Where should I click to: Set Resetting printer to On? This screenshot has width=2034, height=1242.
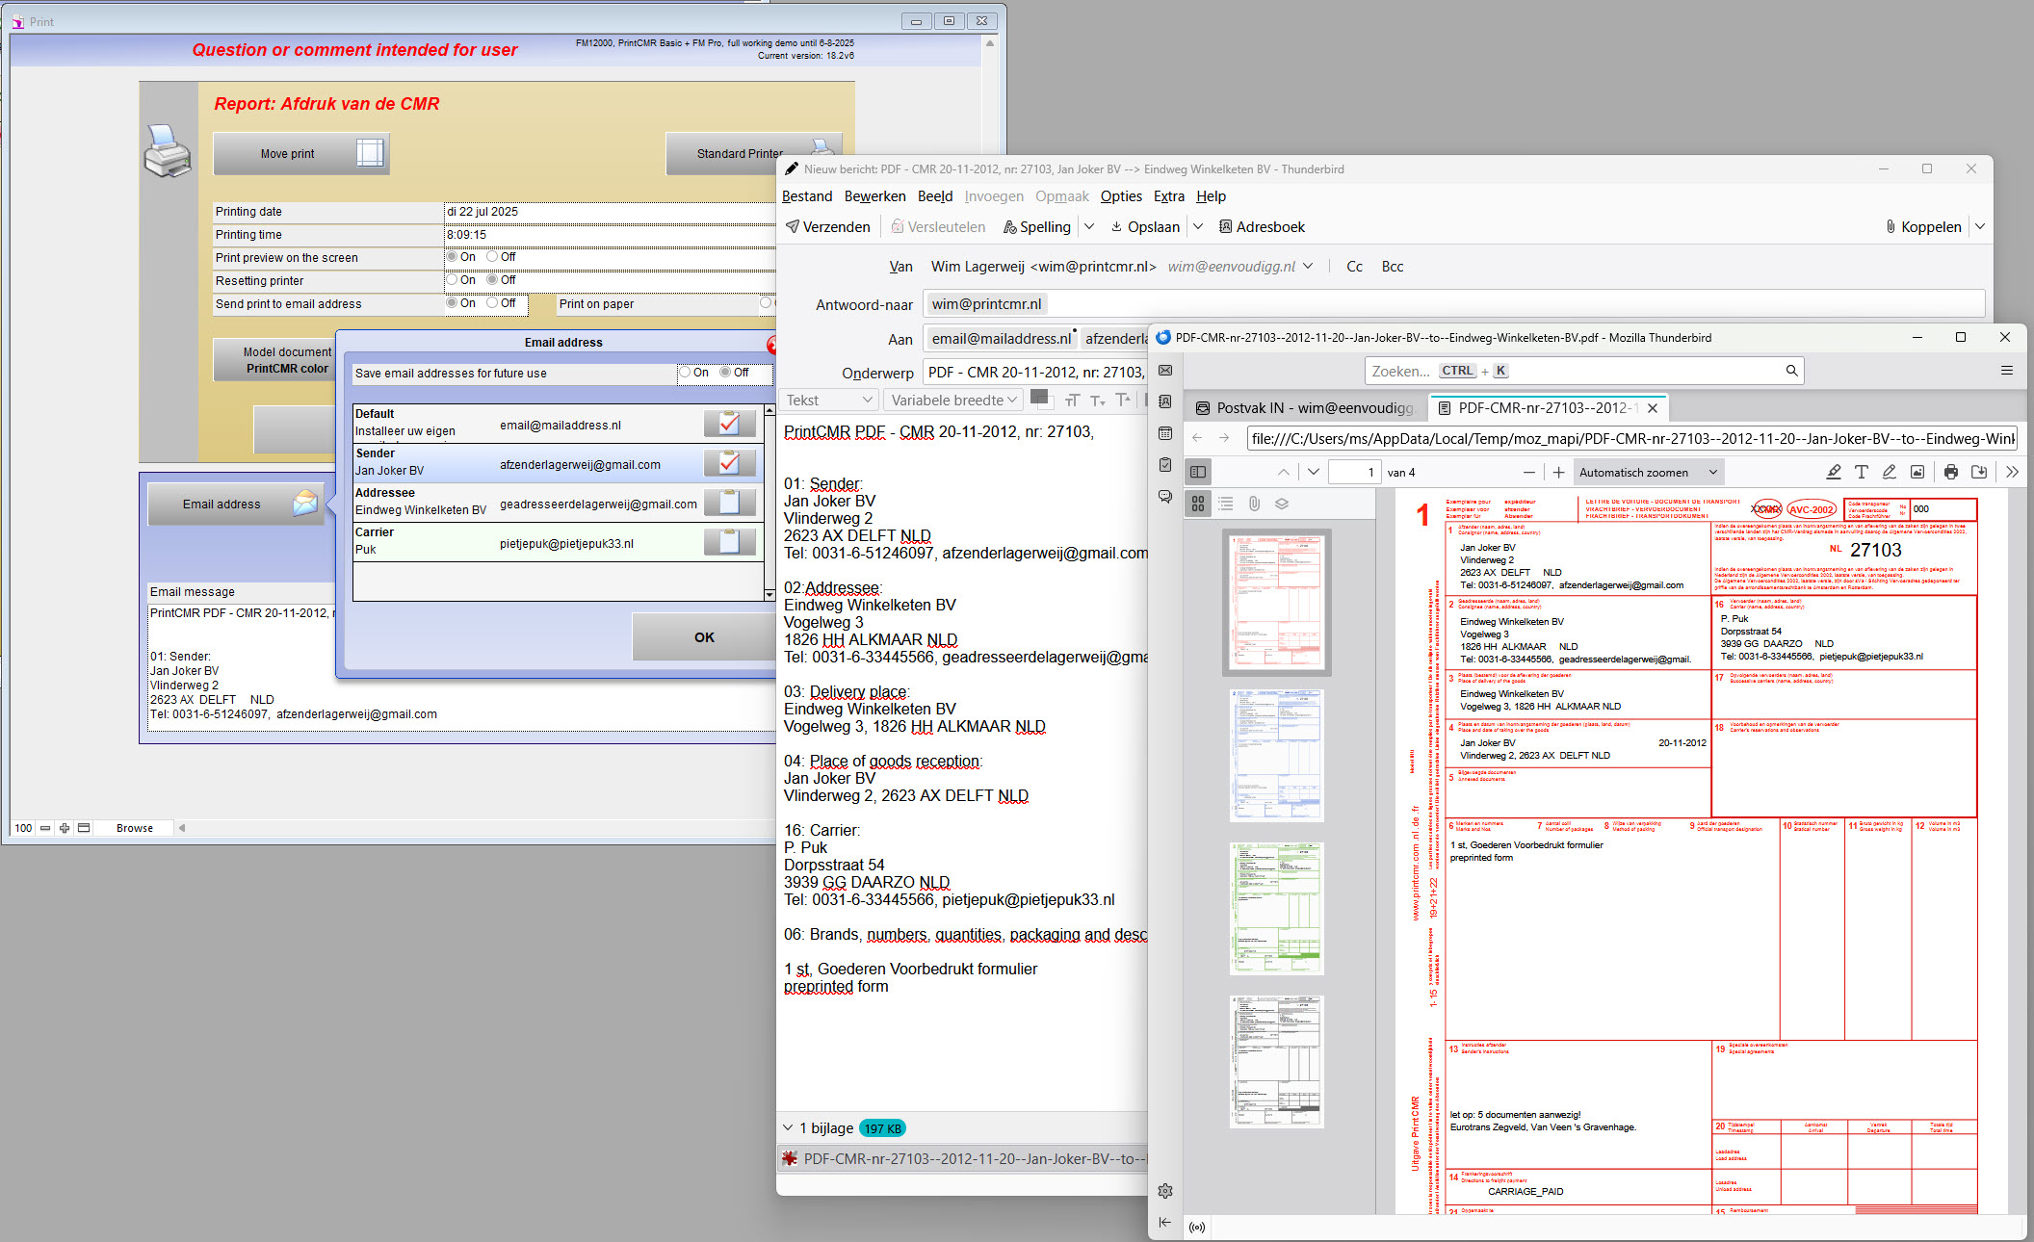point(452,280)
